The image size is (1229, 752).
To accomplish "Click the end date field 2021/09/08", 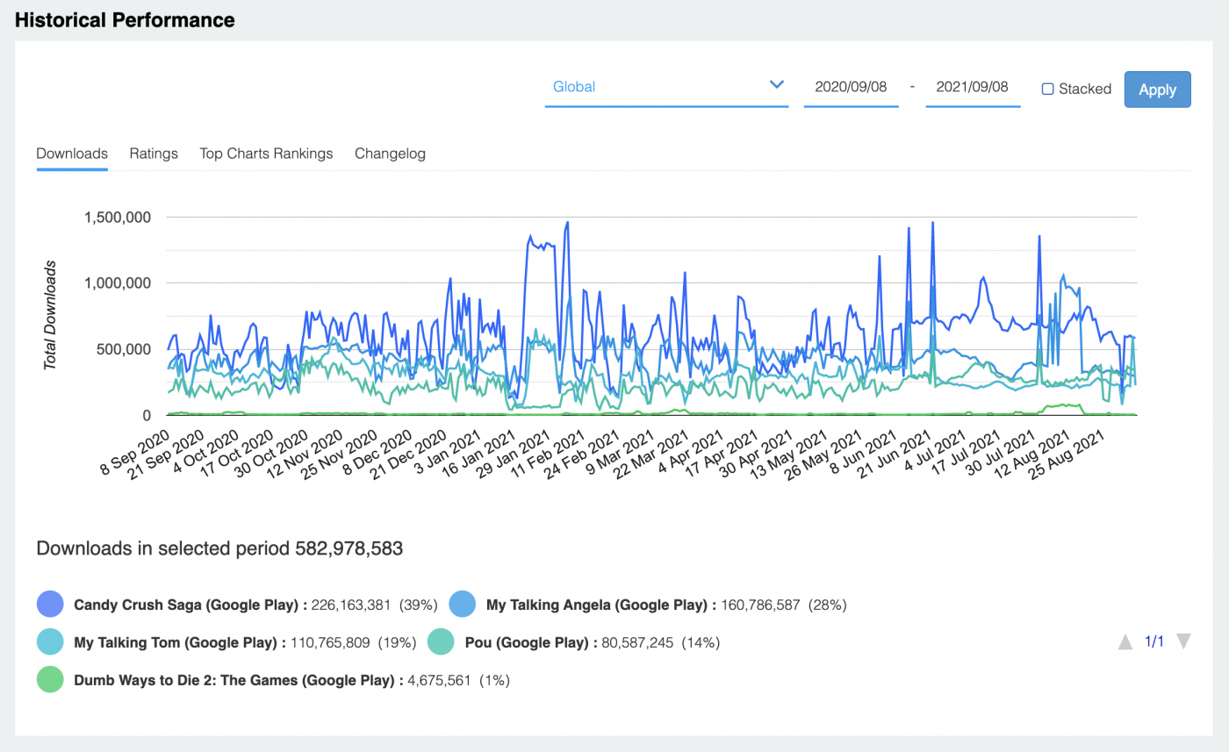I will (x=973, y=87).
